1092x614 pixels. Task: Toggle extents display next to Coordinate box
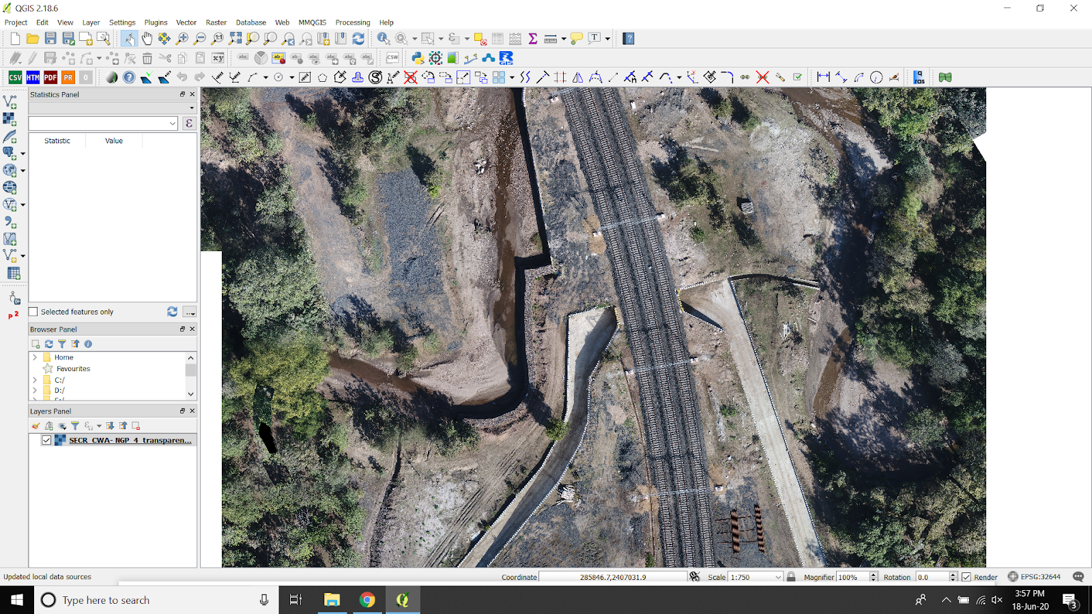(695, 576)
